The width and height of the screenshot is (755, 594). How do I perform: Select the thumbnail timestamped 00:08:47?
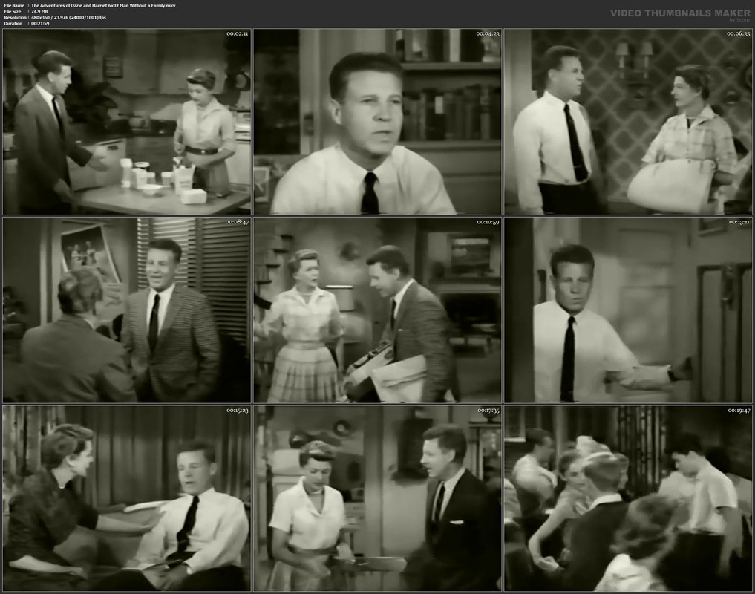[127, 310]
